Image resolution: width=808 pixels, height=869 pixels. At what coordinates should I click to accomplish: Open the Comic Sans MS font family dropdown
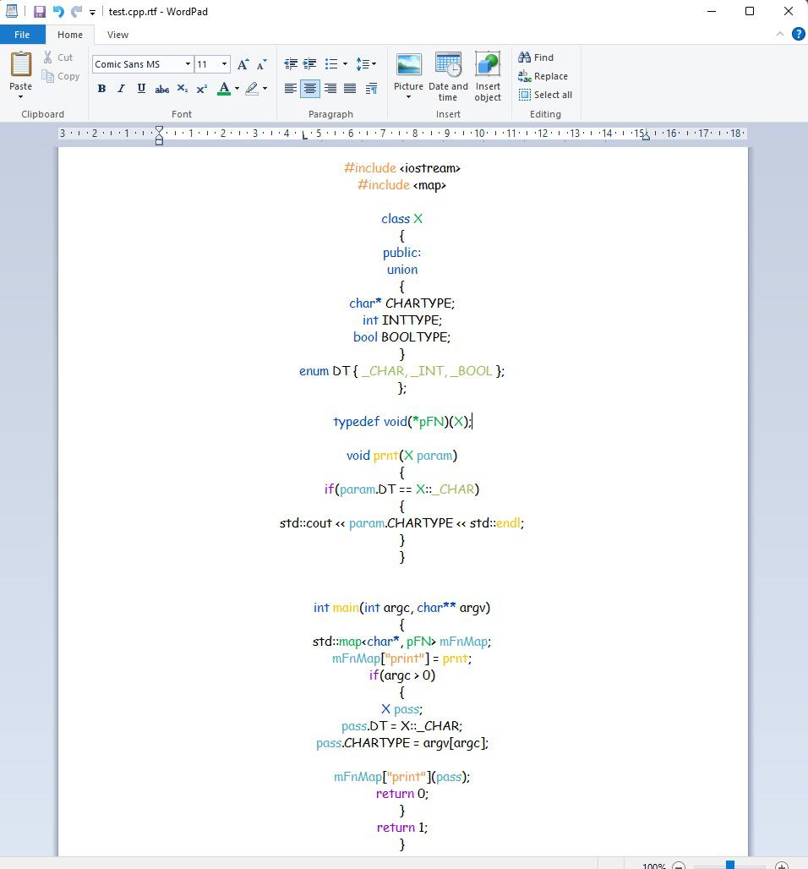click(x=188, y=64)
